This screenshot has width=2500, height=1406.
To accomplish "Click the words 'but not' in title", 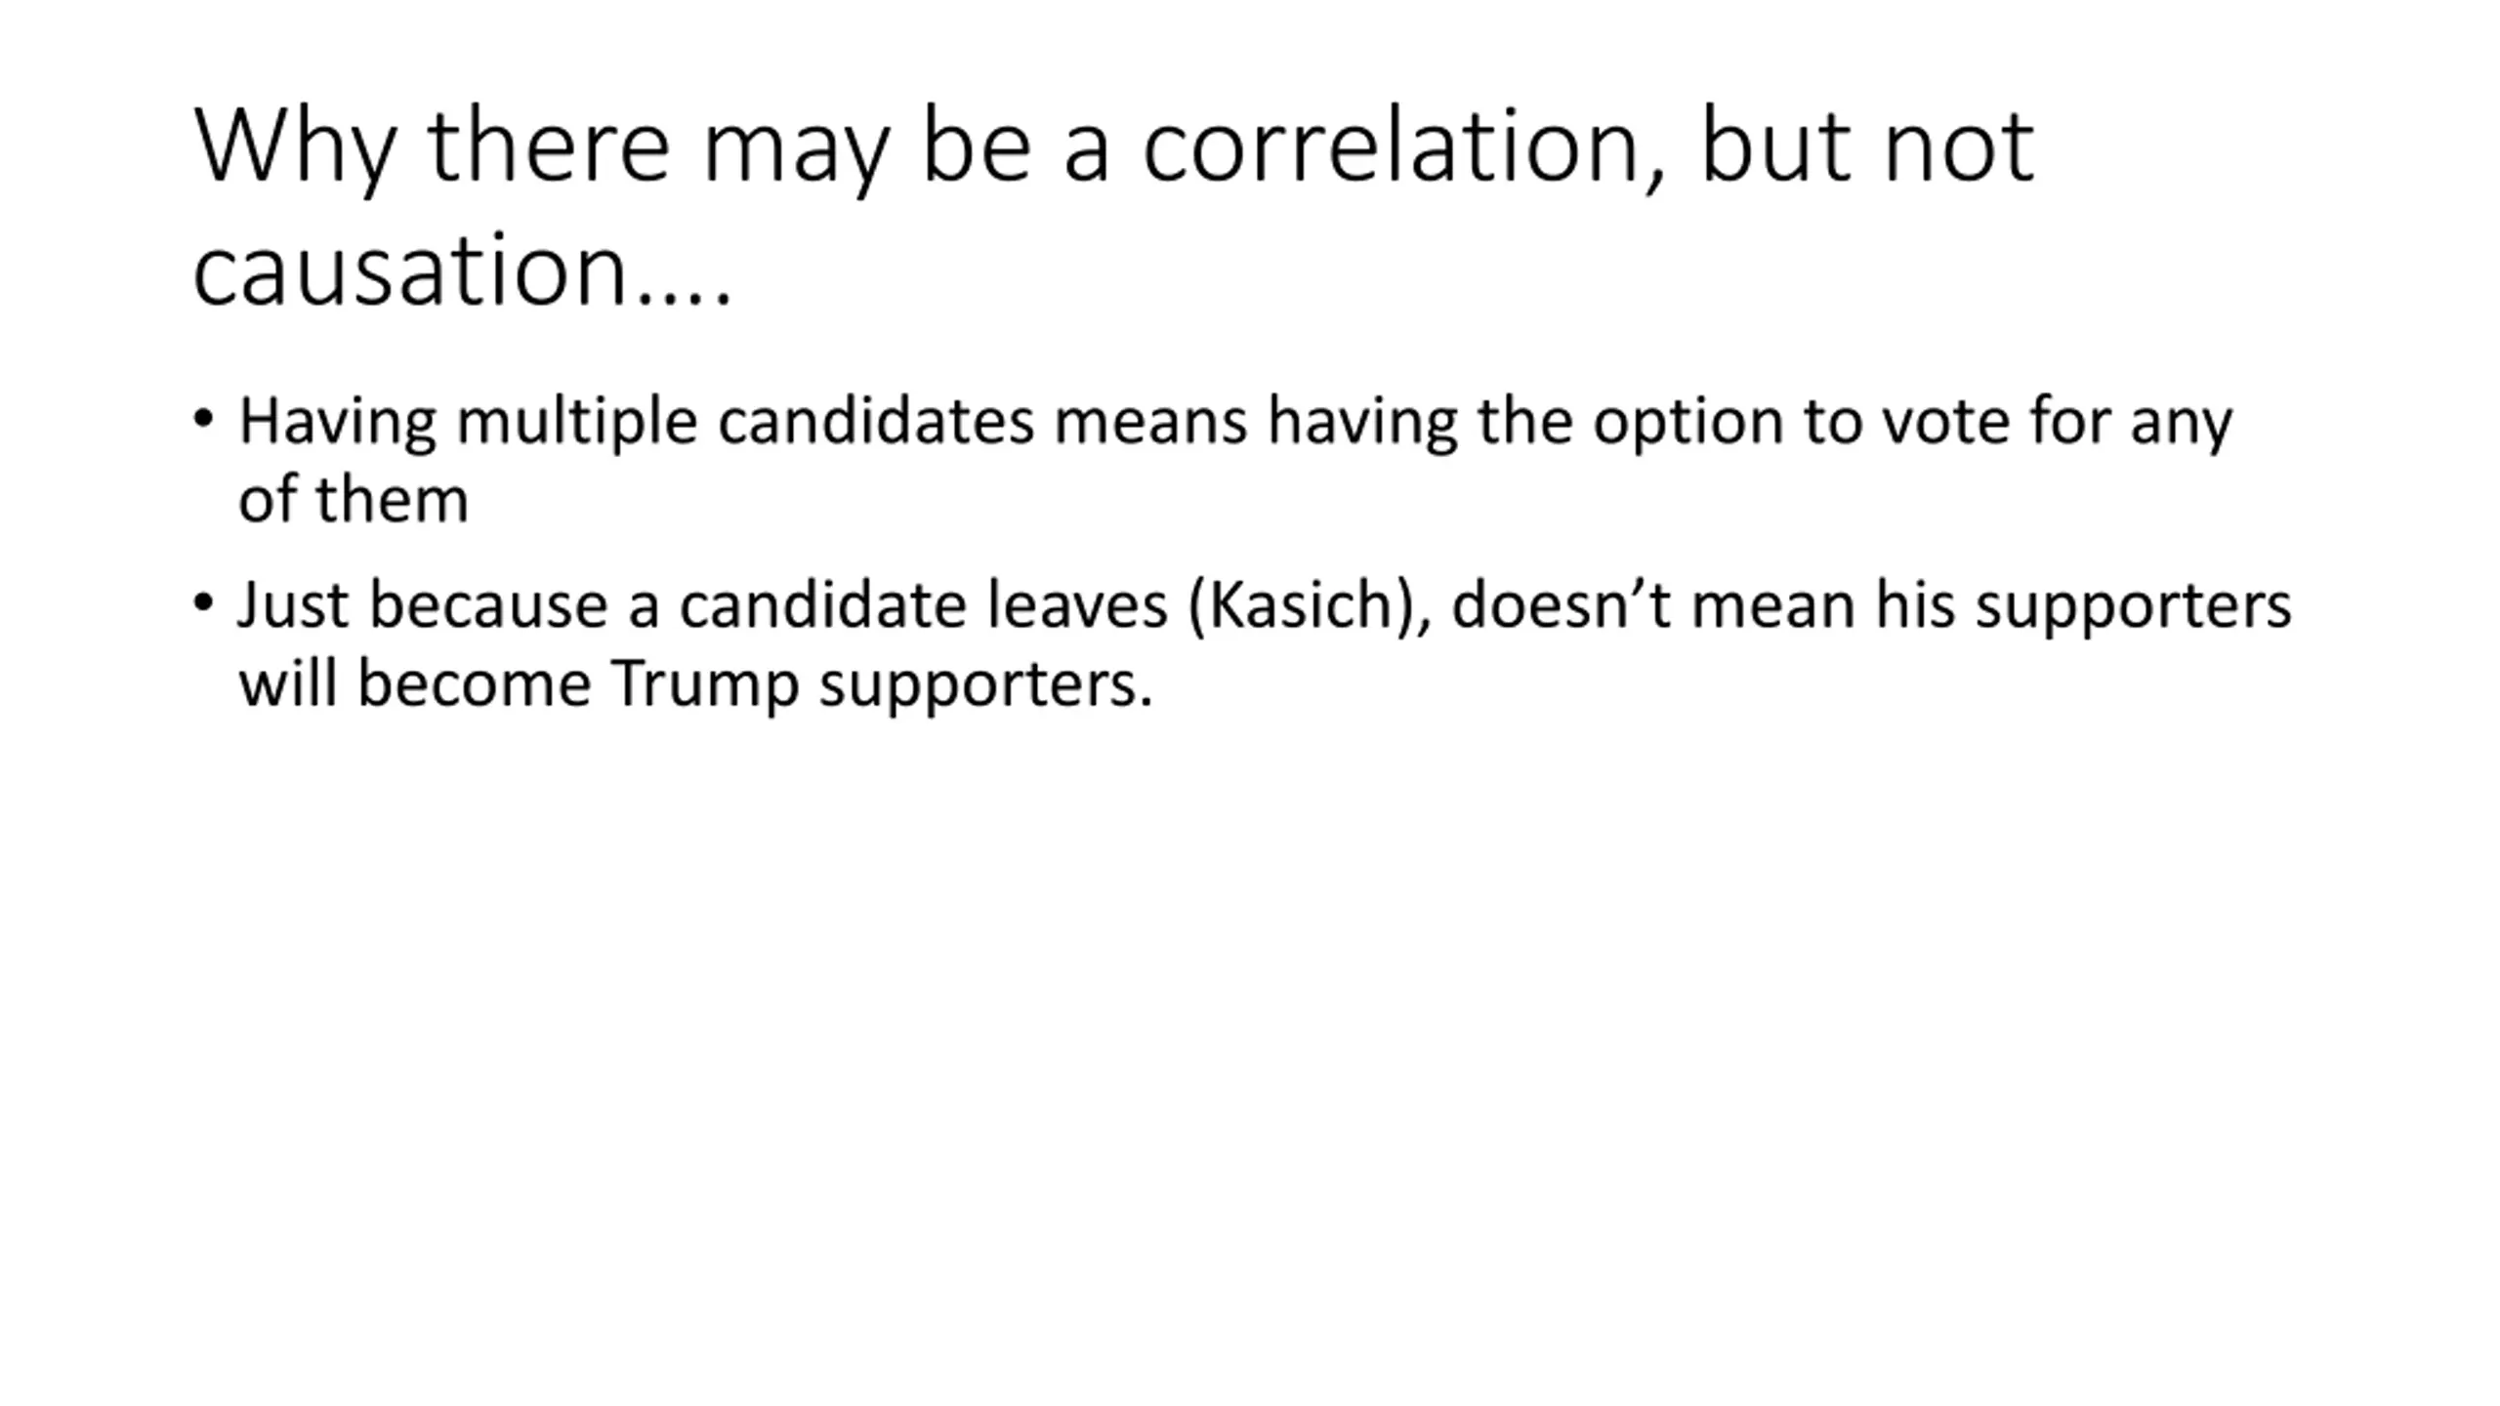I will (1868, 146).
